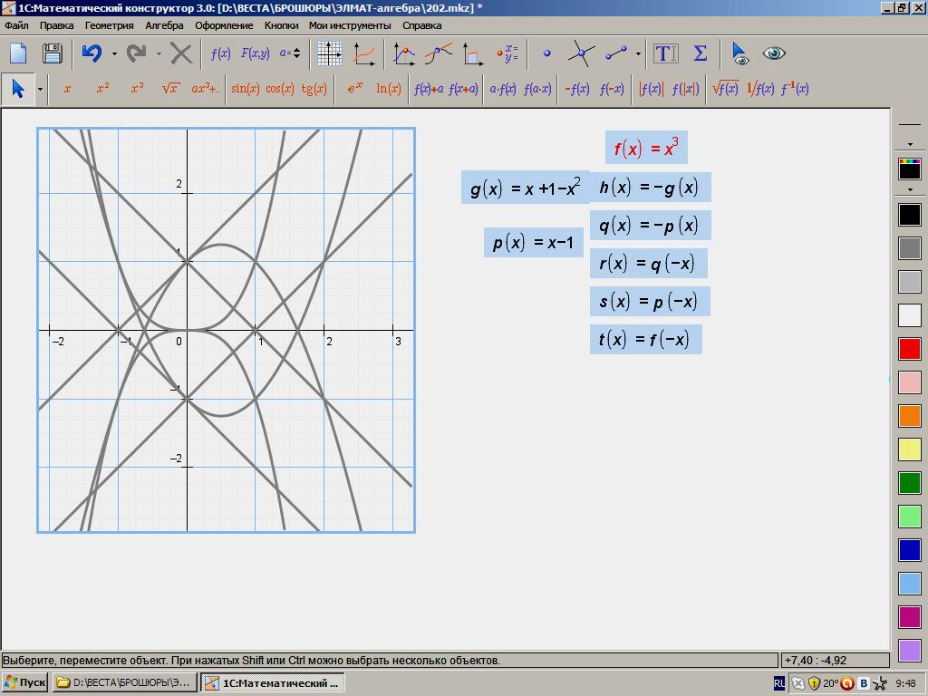Insert the x² function button

[102, 89]
